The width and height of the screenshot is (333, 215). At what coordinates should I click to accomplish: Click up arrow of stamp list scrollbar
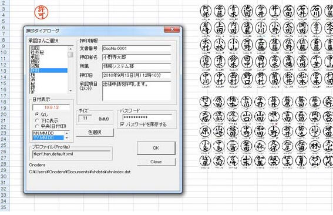pos(70,49)
